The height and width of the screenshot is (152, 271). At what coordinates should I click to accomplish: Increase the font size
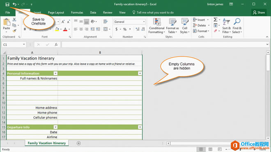(x=63, y=22)
